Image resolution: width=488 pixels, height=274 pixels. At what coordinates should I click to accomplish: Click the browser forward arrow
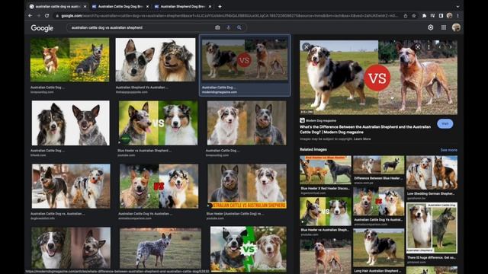pyautogui.click(x=39, y=15)
